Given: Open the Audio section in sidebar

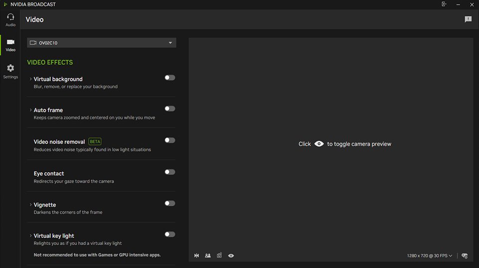Looking at the screenshot, I should (10, 20).
